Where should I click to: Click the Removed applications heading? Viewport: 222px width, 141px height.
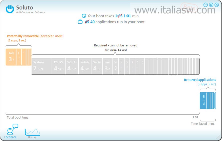(x=200, y=80)
